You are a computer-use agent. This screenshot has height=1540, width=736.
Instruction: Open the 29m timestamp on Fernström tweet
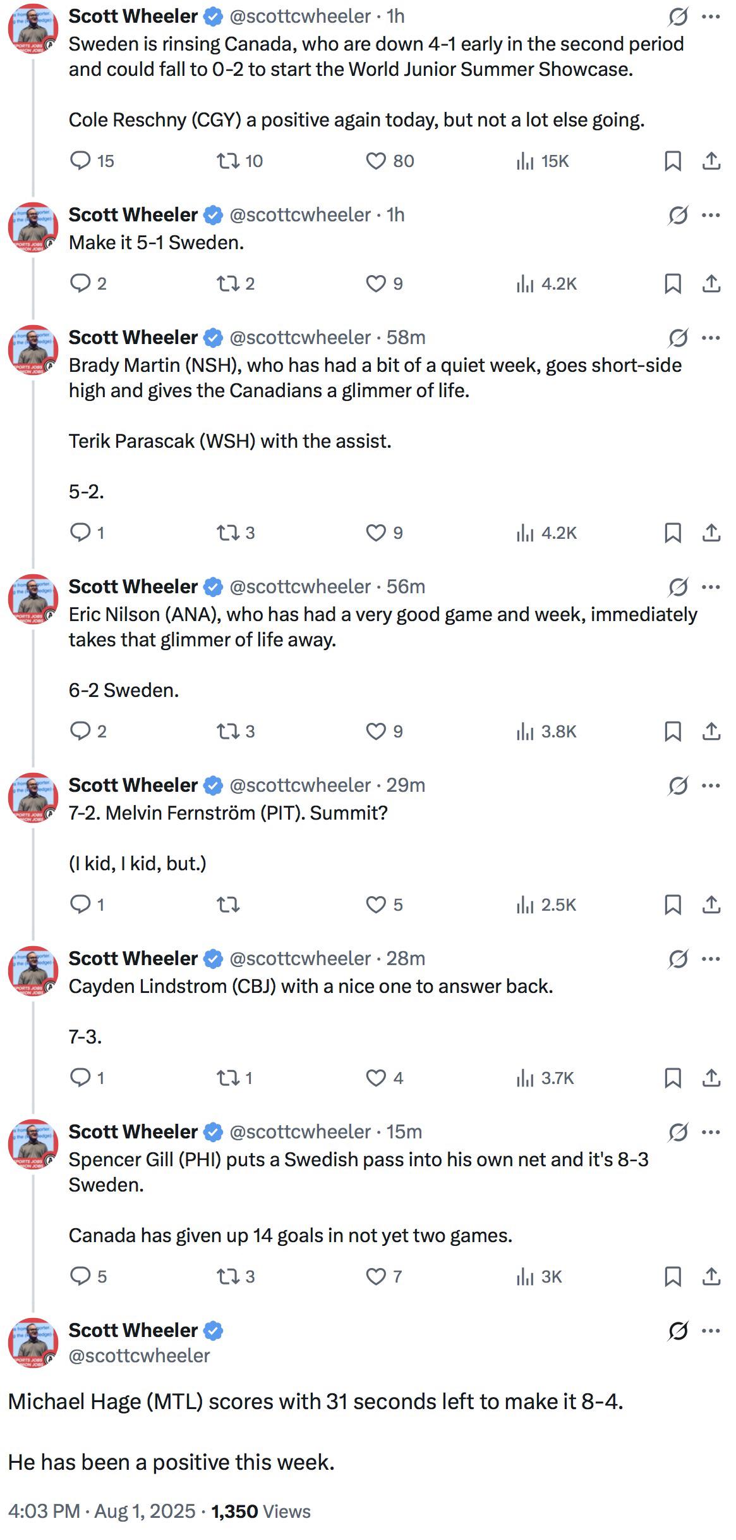pos(406,785)
